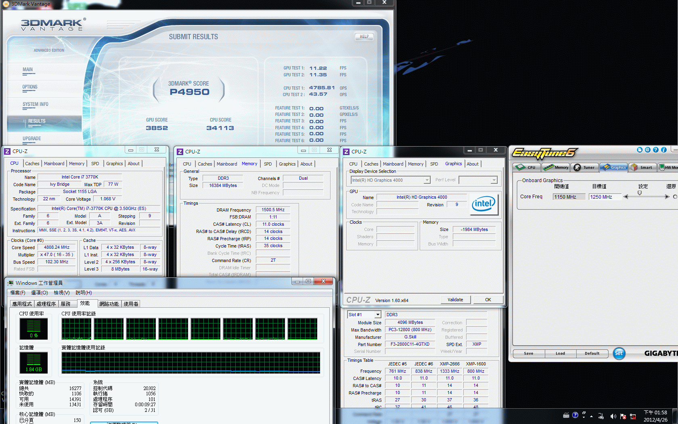The height and width of the screenshot is (424, 678).
Task: Open the volume speaker tray icon
Action: [x=613, y=416]
